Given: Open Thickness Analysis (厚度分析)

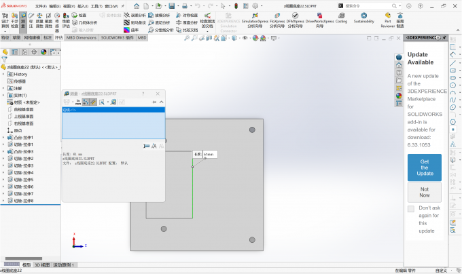Looking at the screenshot, I should (187, 22).
